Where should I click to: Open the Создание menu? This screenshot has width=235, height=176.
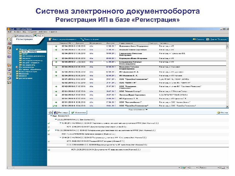click(x=32, y=32)
